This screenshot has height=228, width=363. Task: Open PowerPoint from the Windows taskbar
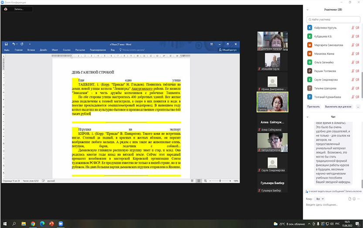51,224
